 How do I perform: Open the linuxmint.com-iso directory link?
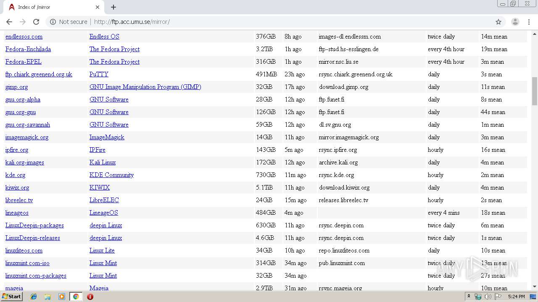click(x=27, y=263)
